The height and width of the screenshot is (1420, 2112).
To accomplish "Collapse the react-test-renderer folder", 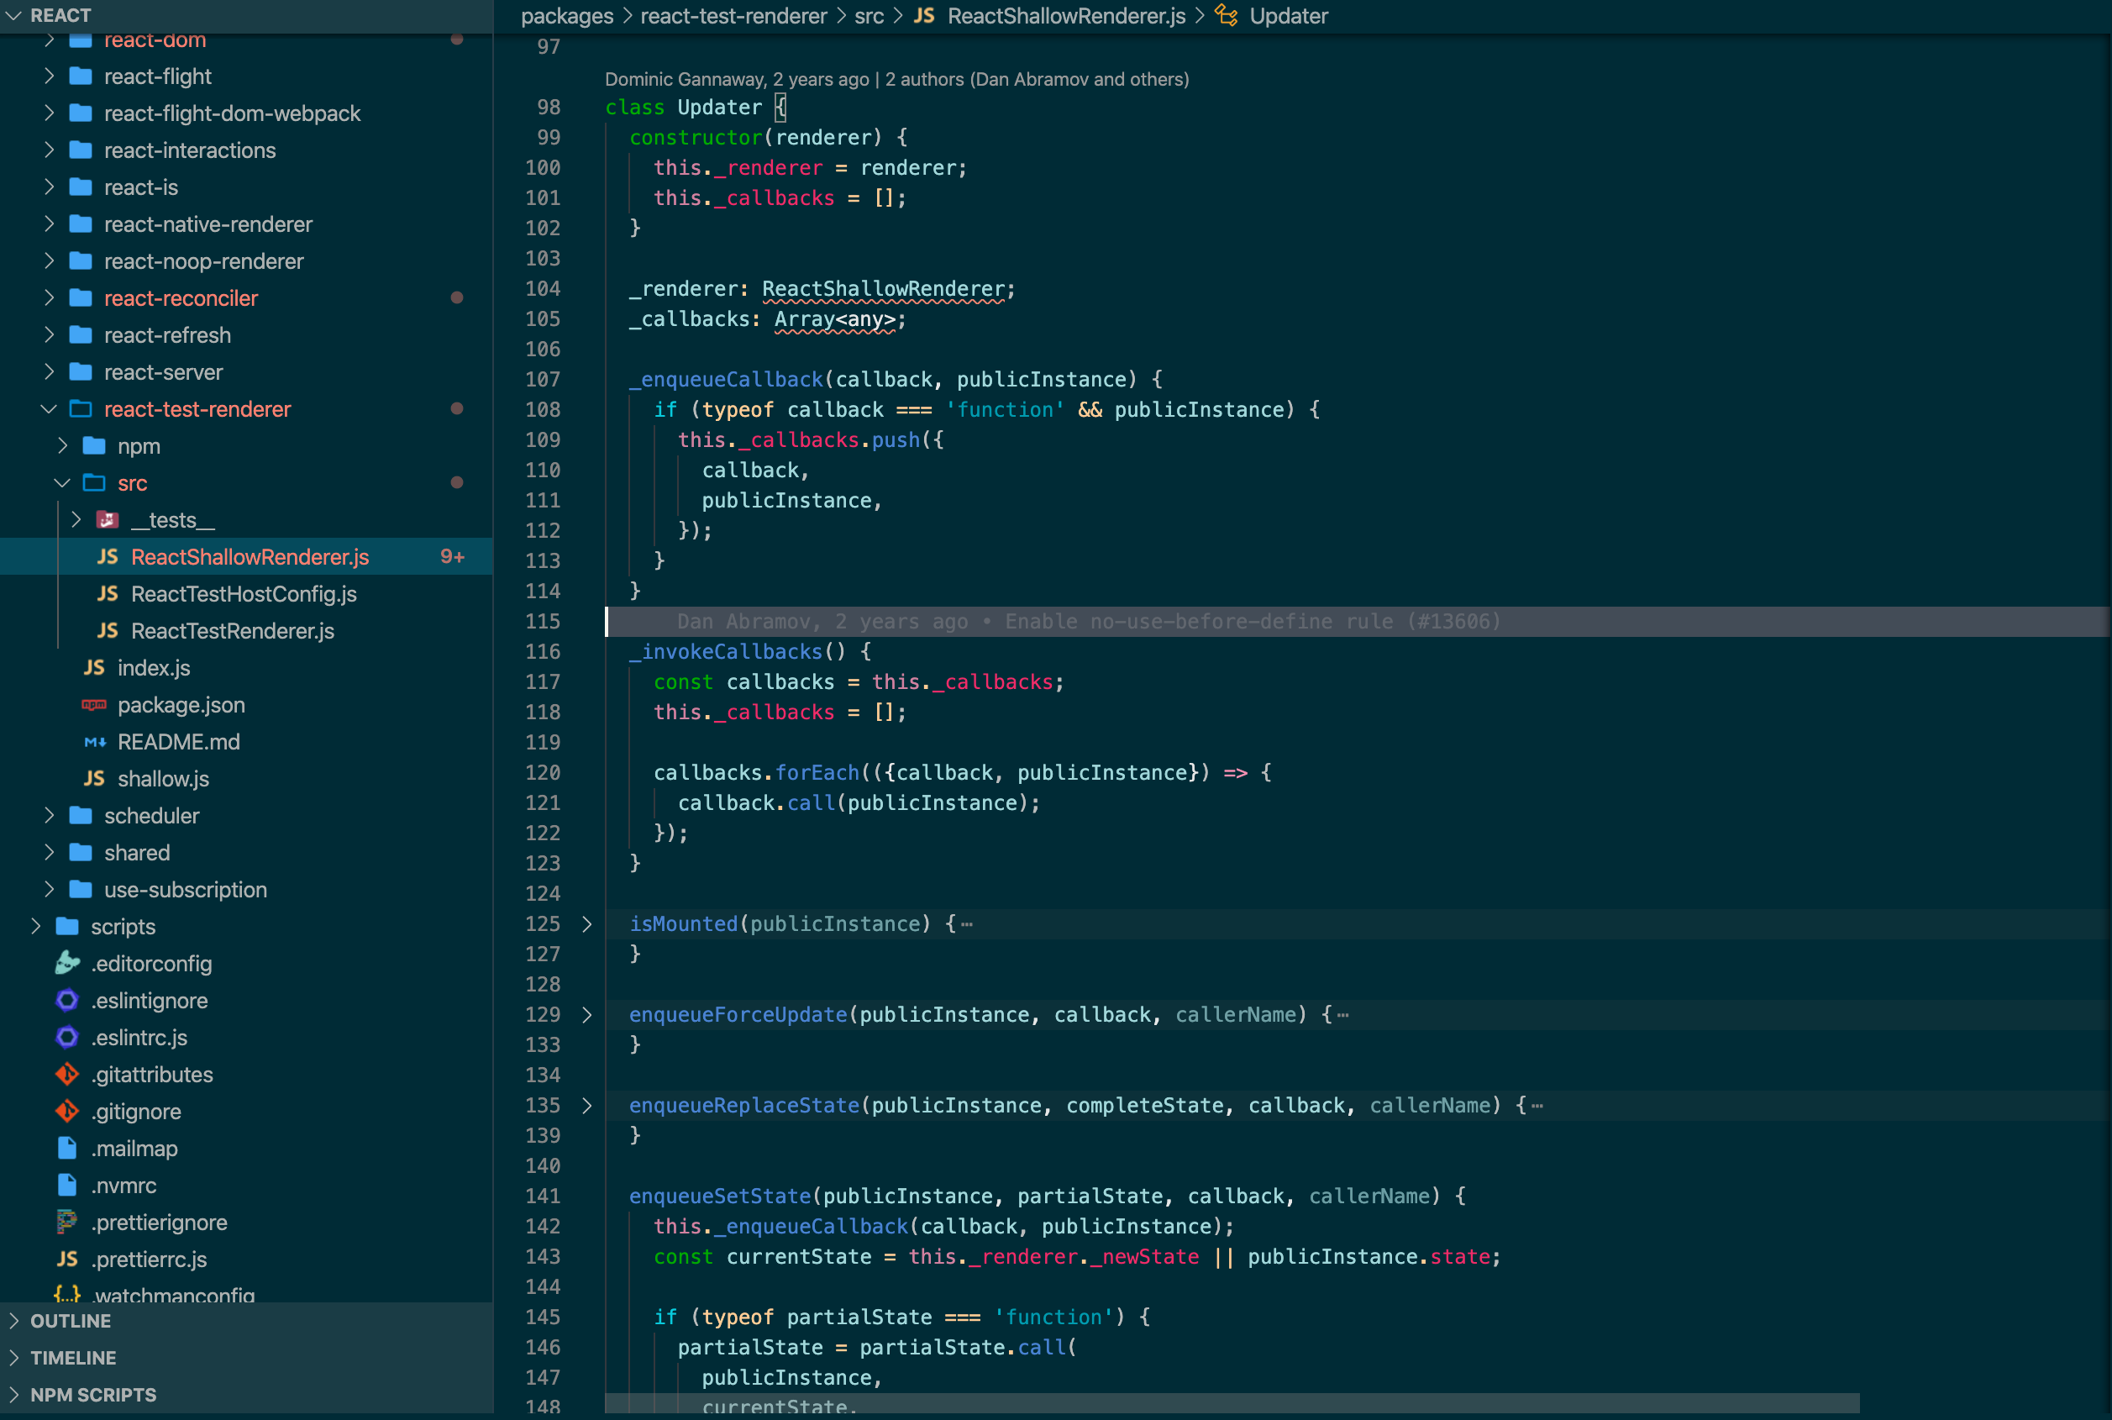I will (49, 409).
